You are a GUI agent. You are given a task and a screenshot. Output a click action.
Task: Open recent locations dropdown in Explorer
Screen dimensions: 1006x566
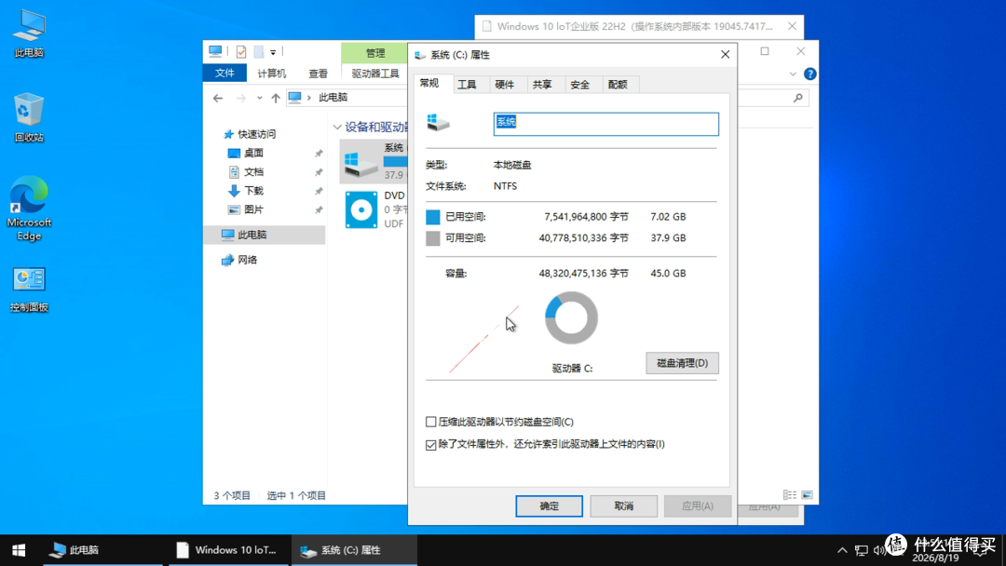pyautogui.click(x=259, y=98)
